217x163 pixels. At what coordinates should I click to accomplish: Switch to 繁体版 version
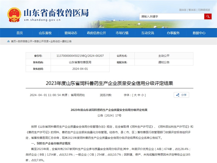(192, 9)
